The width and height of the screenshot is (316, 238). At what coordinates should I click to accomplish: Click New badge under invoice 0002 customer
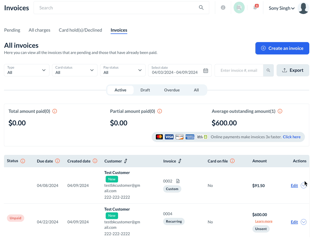112,179
